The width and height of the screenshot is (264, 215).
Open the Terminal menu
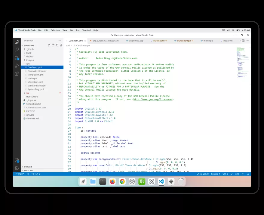coord(86,30)
